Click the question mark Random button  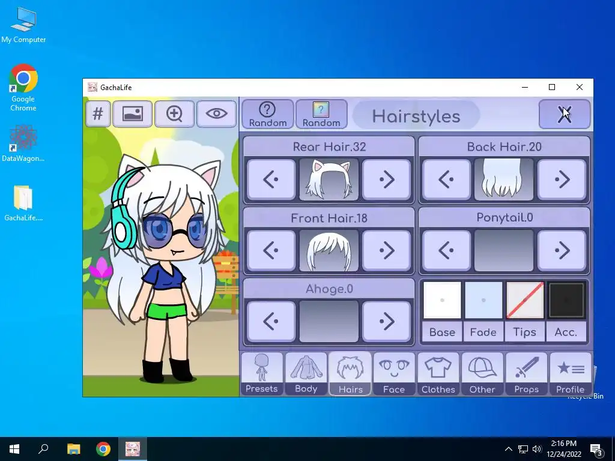(x=267, y=114)
